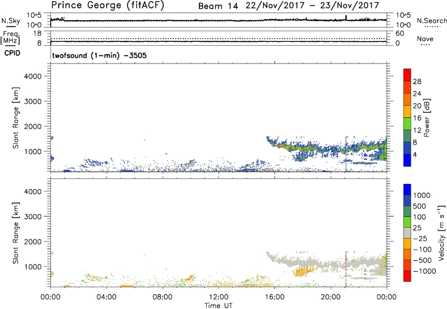Click the twofsound (1-min) -3505 text

(x=99, y=55)
